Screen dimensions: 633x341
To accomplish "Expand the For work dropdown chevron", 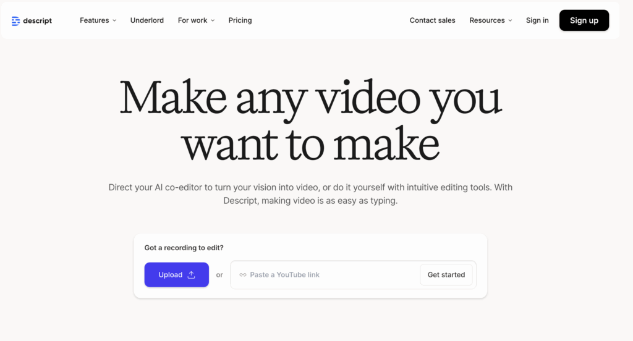I will pos(213,20).
